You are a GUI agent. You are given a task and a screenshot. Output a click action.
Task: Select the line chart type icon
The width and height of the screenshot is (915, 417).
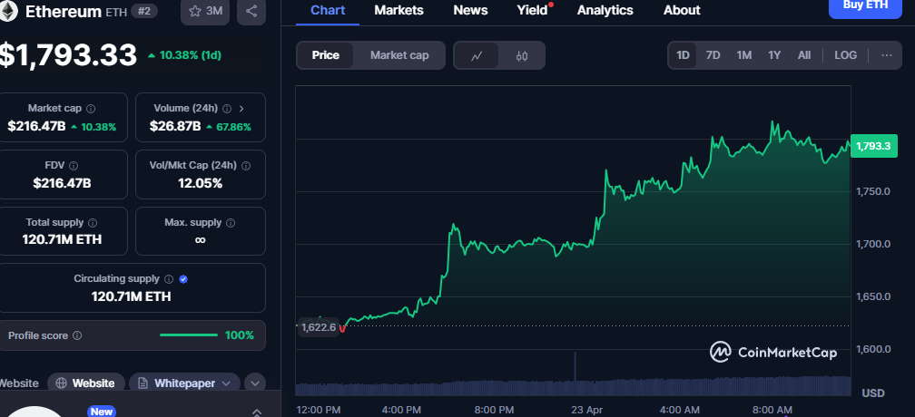[477, 56]
